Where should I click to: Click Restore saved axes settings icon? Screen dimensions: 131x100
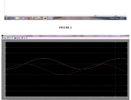click(19, 38)
